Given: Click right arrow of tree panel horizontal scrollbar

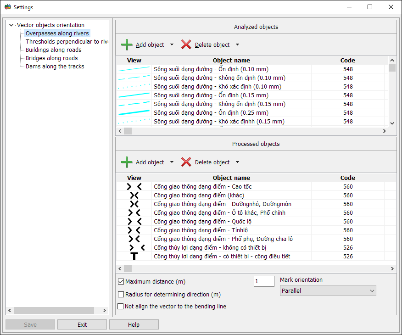Looking at the screenshot, I should pyautogui.click(x=104, y=310).
